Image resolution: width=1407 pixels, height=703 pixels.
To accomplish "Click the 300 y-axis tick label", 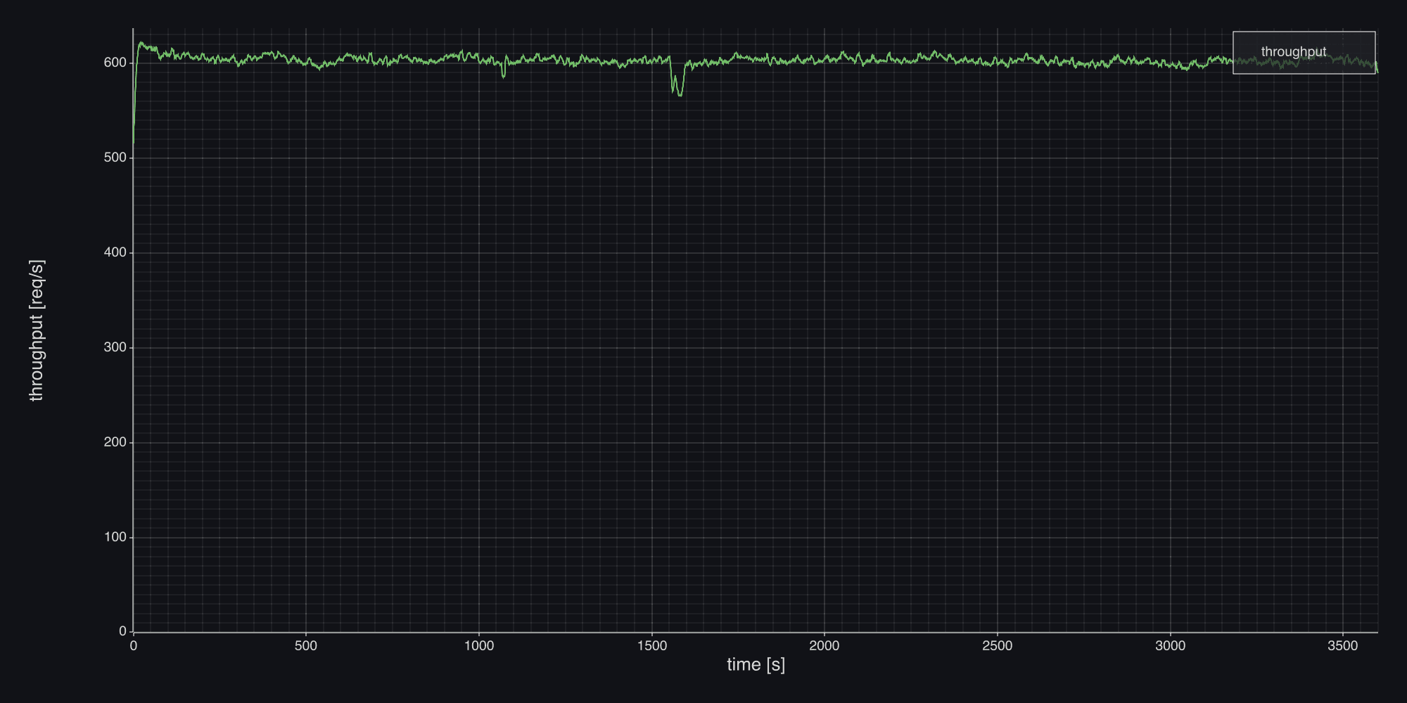I will click(x=115, y=347).
